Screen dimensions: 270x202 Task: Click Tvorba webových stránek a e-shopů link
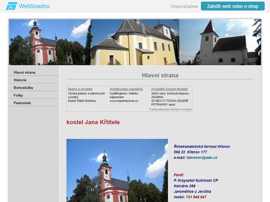coord(170,109)
